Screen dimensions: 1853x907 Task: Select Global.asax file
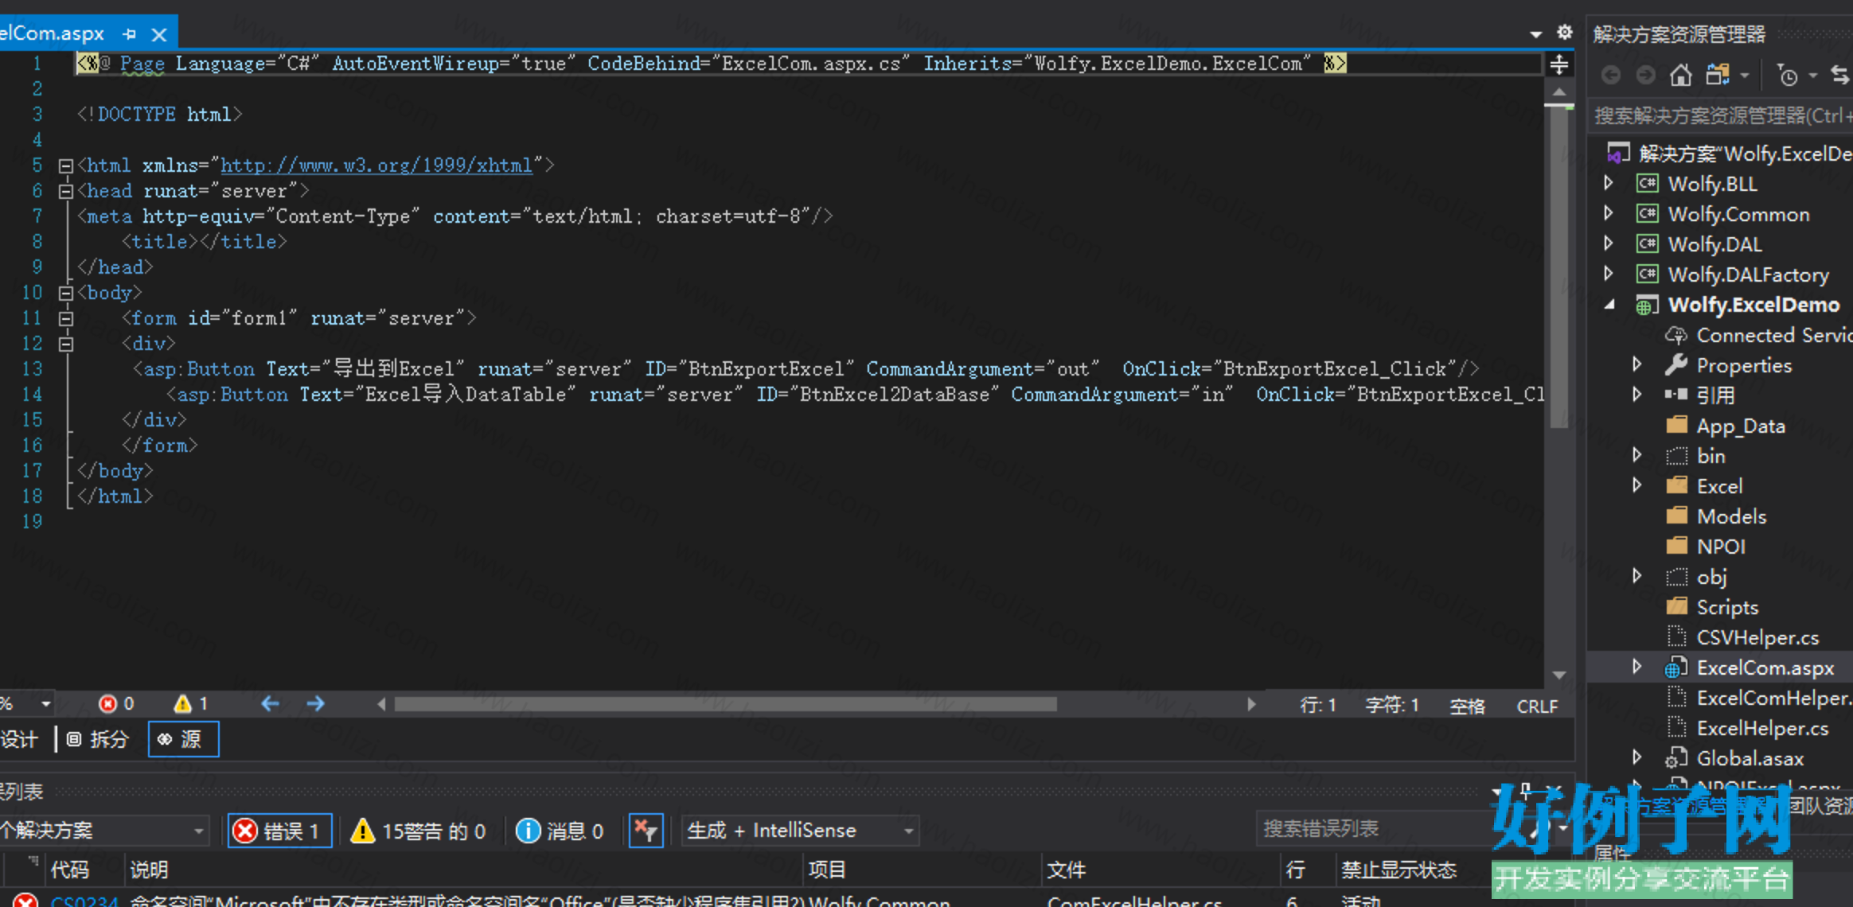(x=1734, y=758)
